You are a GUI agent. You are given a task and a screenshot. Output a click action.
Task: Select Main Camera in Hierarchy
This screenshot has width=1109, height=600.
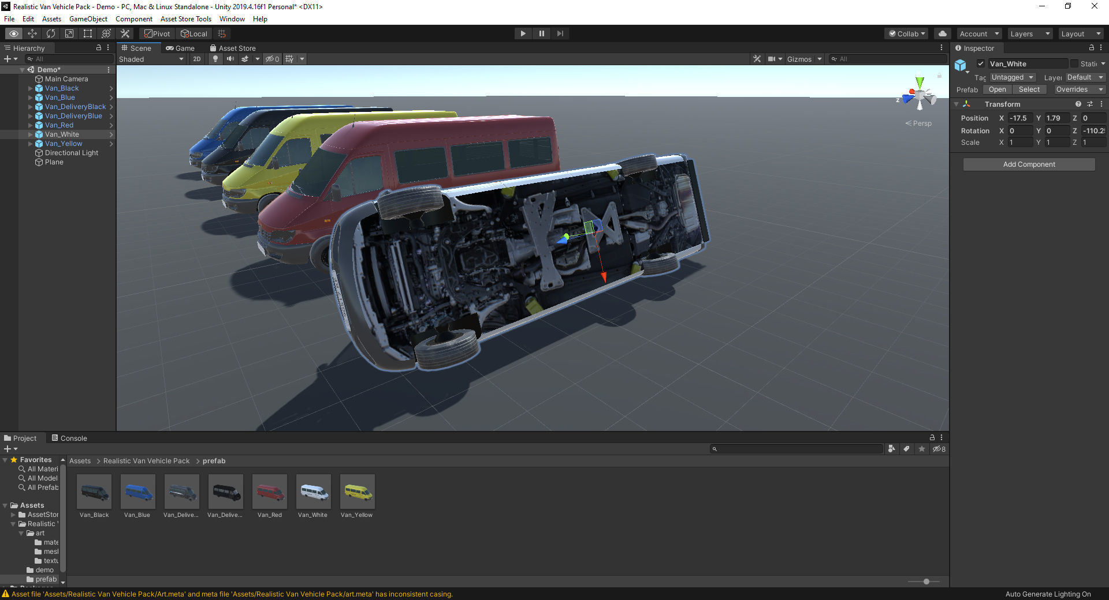[66, 79]
